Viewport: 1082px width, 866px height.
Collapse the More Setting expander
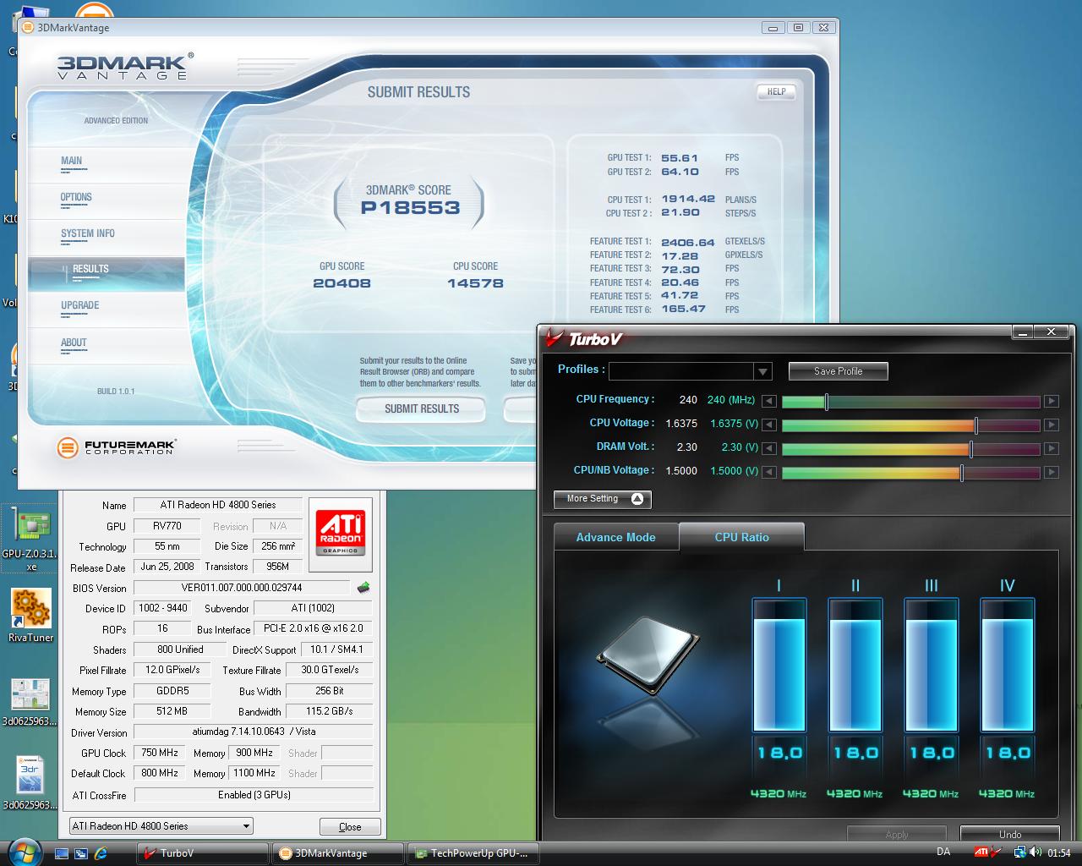[603, 499]
